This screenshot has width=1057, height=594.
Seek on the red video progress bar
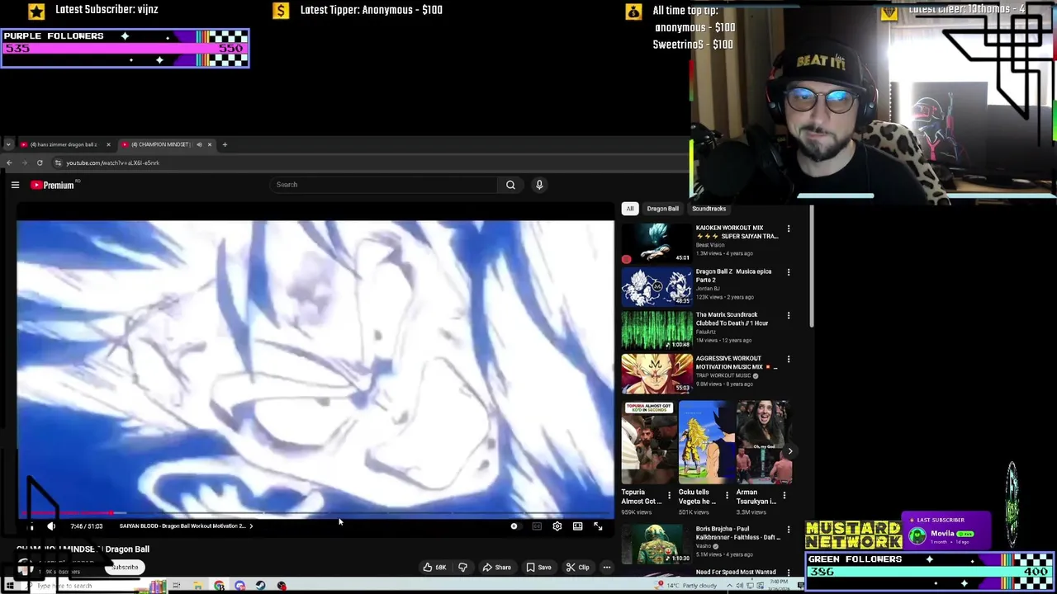(x=316, y=513)
